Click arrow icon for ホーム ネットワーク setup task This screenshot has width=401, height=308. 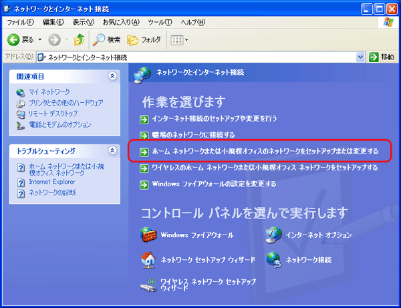pyautogui.click(x=144, y=152)
